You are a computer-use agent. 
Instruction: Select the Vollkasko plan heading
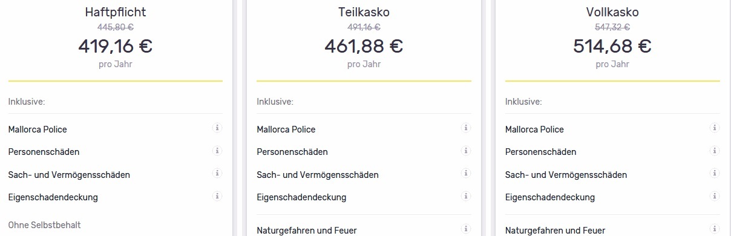(612, 12)
